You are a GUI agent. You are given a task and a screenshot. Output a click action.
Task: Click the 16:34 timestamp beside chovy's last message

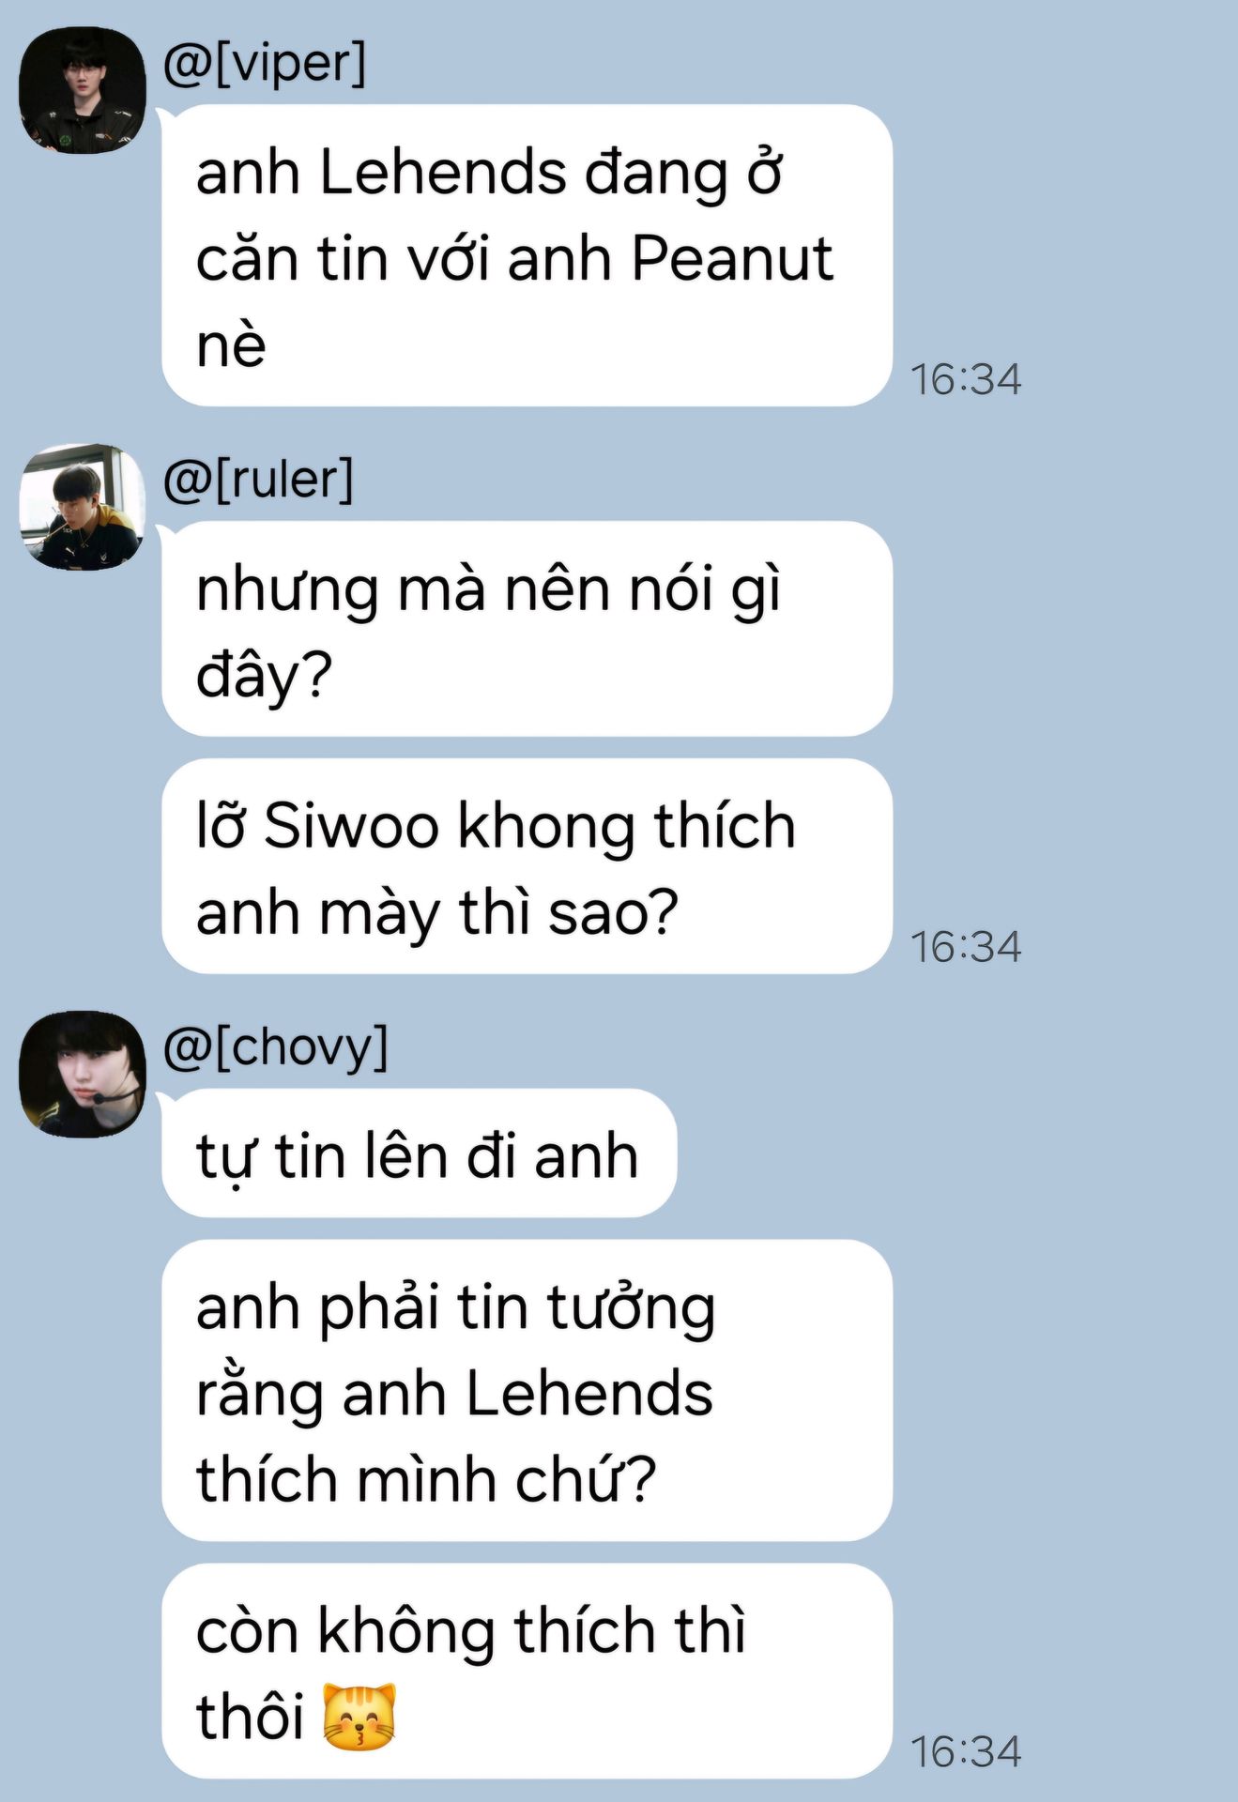966,1751
